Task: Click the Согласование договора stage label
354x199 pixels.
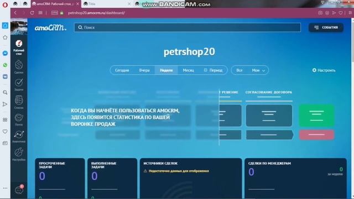Action: (x=269, y=92)
